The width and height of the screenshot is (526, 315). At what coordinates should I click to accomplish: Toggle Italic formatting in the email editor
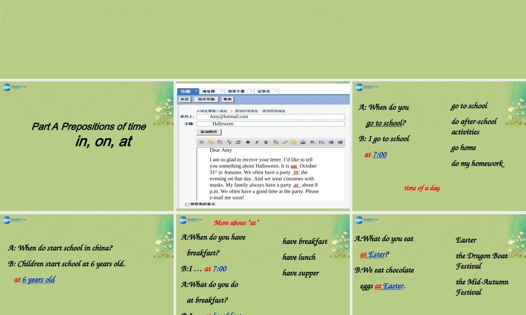click(257, 142)
